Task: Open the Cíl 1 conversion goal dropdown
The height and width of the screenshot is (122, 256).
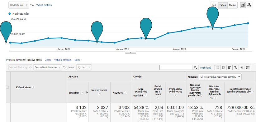Action: (220, 77)
